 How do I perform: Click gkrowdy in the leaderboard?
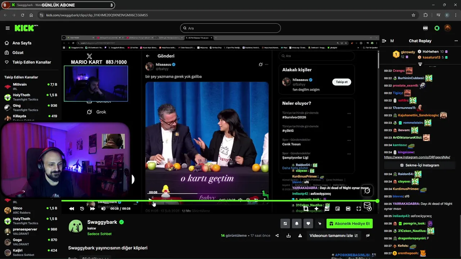click(408, 52)
